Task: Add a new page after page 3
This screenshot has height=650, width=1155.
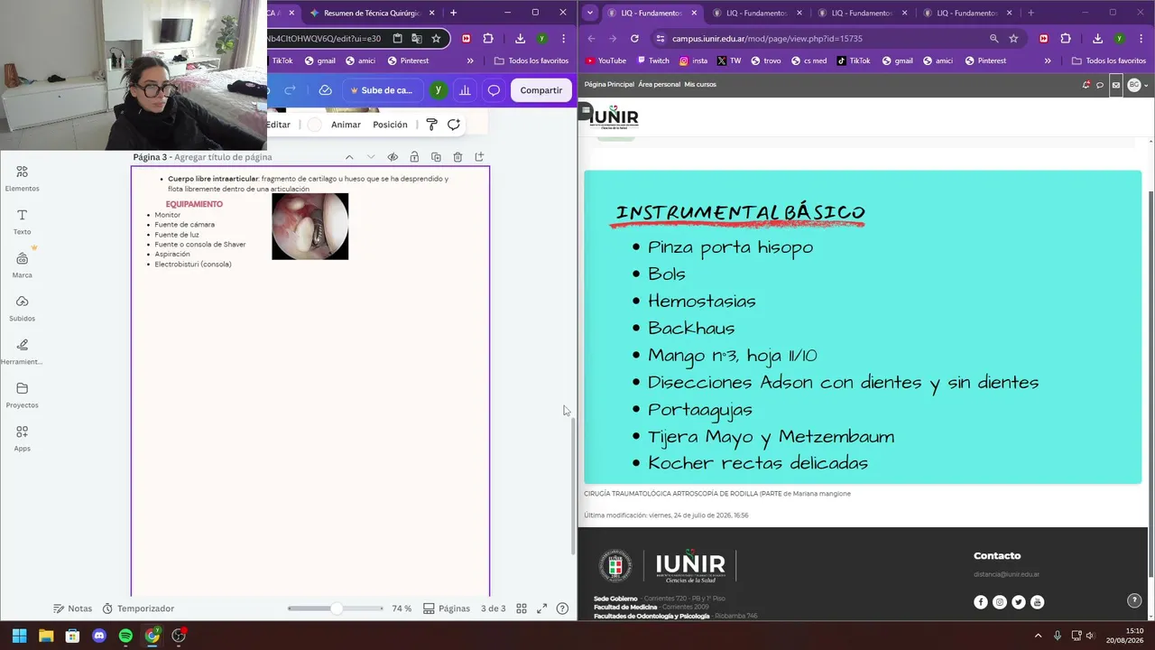Action: pyautogui.click(x=479, y=157)
